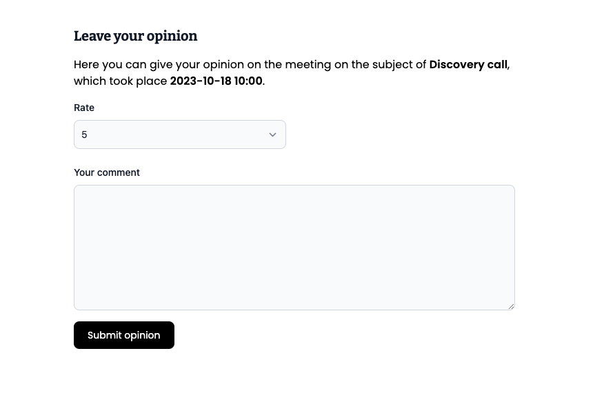Screen dimensions: 595x411
Task: Click the meeting date 2023-10-18 10:00
Action: click(x=216, y=81)
